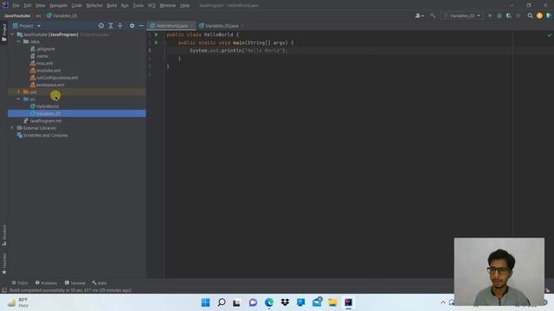Open File Explorer from the taskbar
Screen dimensions: 554x311
(332, 302)
